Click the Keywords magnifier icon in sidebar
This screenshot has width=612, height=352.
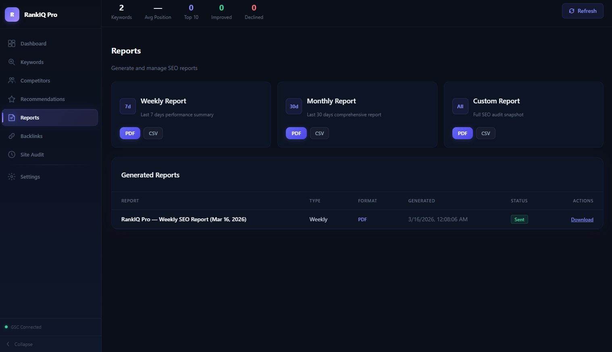tap(12, 62)
